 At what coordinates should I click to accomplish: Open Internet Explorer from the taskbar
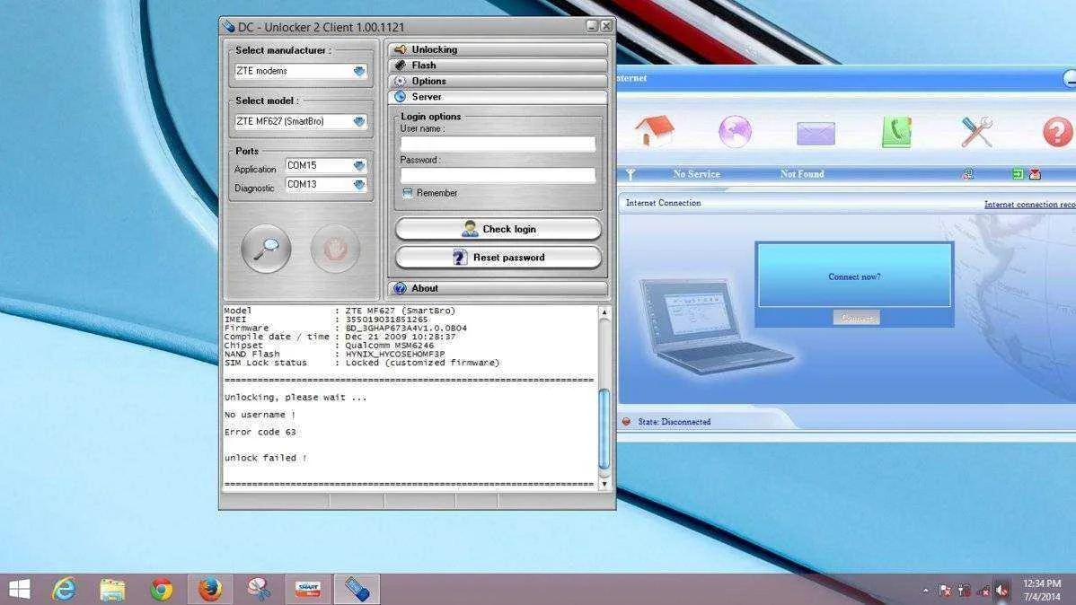point(64,589)
